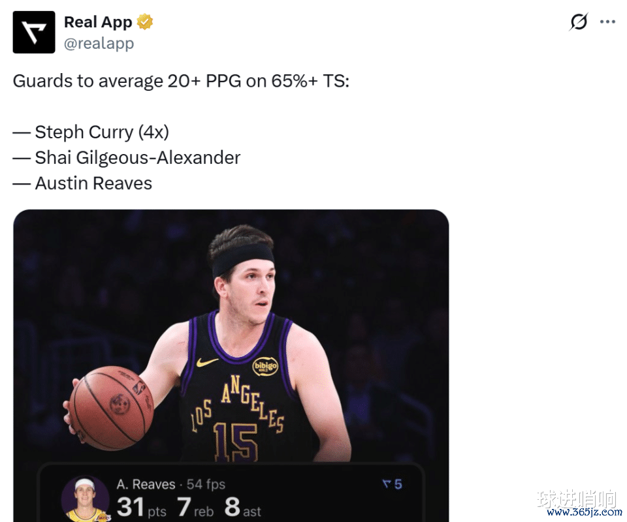Visit the @realapp handle link
The height and width of the screenshot is (522, 627).
[99, 43]
